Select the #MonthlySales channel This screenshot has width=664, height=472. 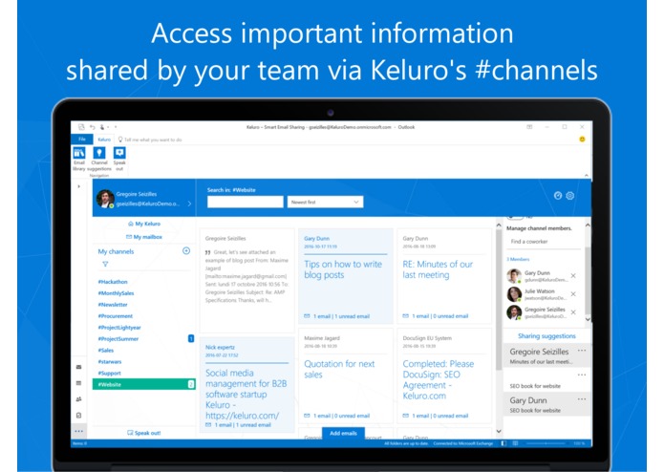116,293
